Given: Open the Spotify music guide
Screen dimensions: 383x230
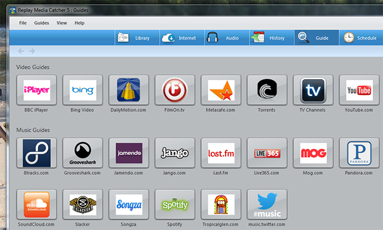Looking at the screenshot, I should click(x=175, y=205).
